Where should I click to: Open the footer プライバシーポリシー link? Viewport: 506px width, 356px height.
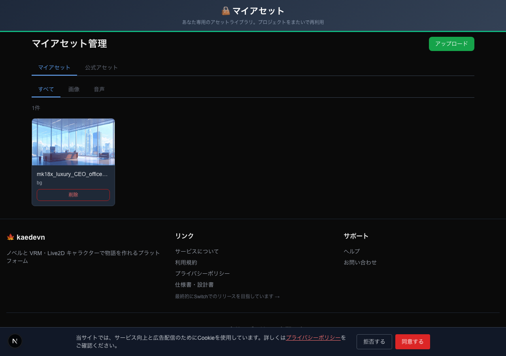click(x=202, y=273)
